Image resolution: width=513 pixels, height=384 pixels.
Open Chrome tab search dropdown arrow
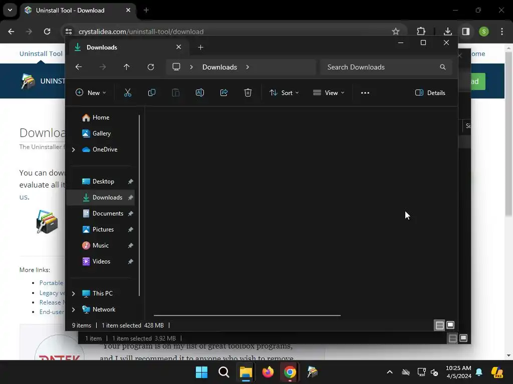click(10, 10)
